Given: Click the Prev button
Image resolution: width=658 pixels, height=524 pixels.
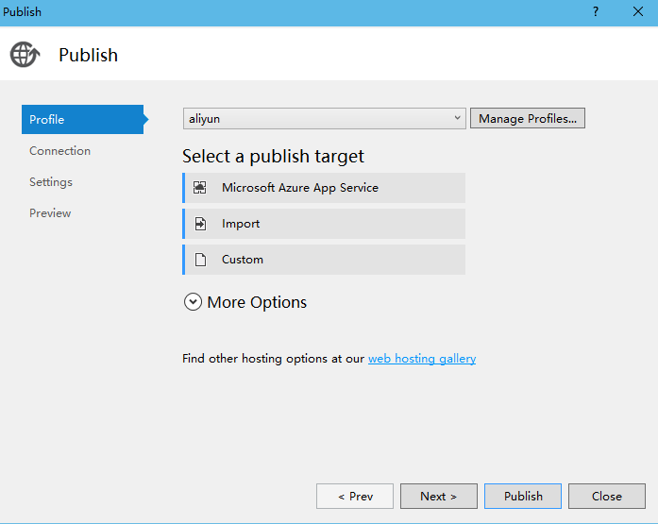Looking at the screenshot, I should point(355,497).
